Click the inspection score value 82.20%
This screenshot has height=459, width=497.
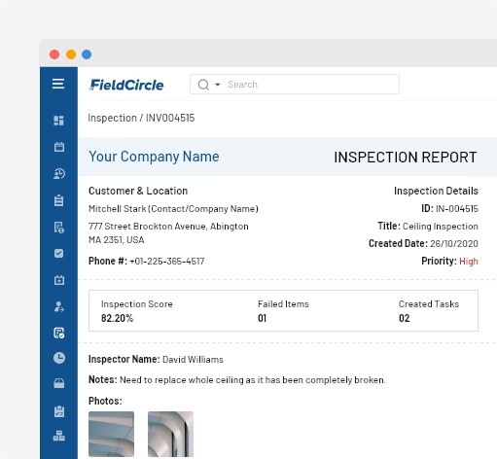tap(117, 318)
